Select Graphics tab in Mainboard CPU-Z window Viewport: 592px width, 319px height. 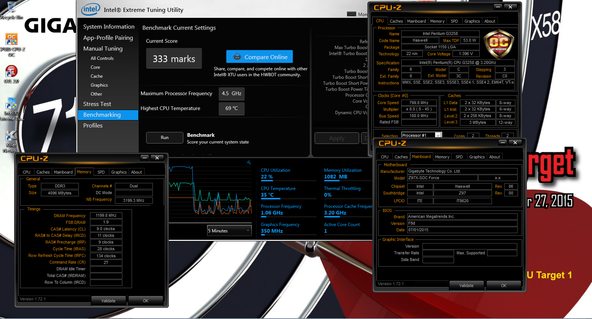pos(477,157)
